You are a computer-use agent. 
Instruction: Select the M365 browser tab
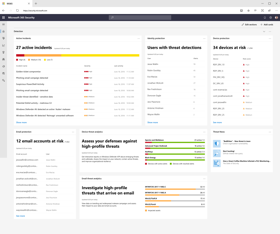[16, 4]
